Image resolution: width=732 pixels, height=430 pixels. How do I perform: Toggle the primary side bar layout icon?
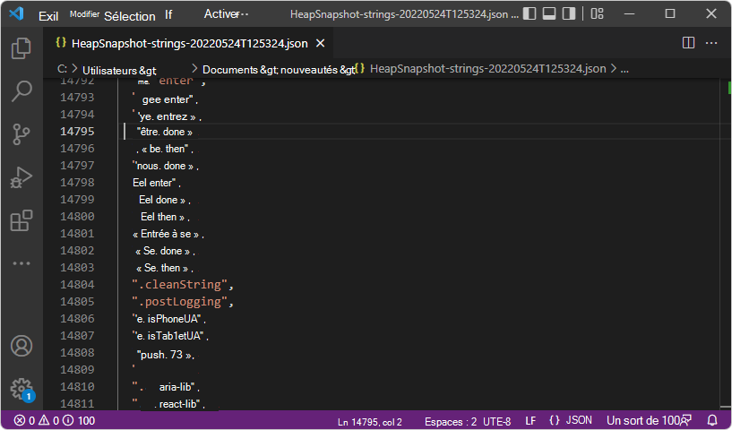tap(530, 14)
